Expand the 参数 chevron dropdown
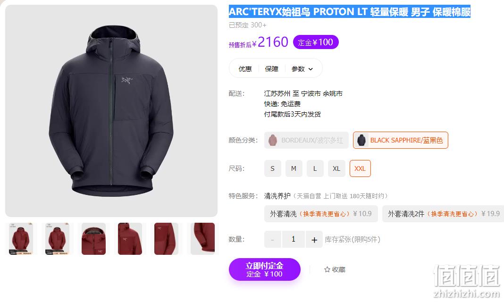The height and width of the screenshot is (302, 504). [311, 69]
